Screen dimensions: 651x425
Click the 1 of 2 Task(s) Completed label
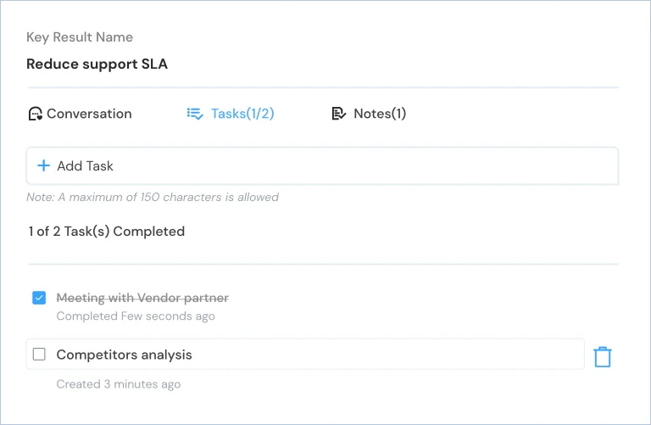tap(106, 232)
